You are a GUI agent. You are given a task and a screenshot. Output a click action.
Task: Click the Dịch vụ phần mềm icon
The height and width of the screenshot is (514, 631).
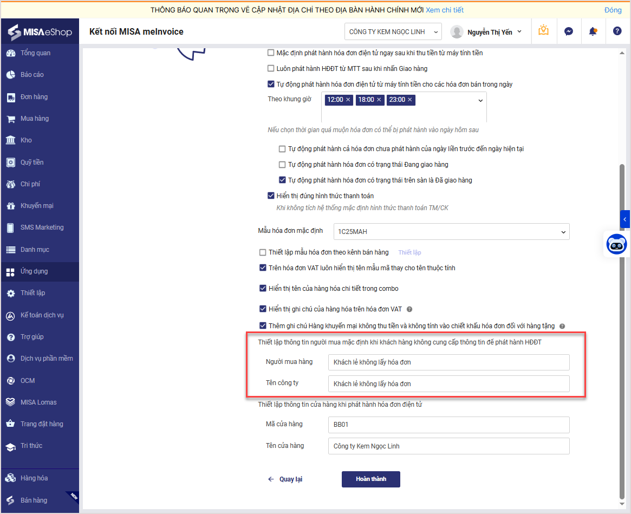coord(11,359)
